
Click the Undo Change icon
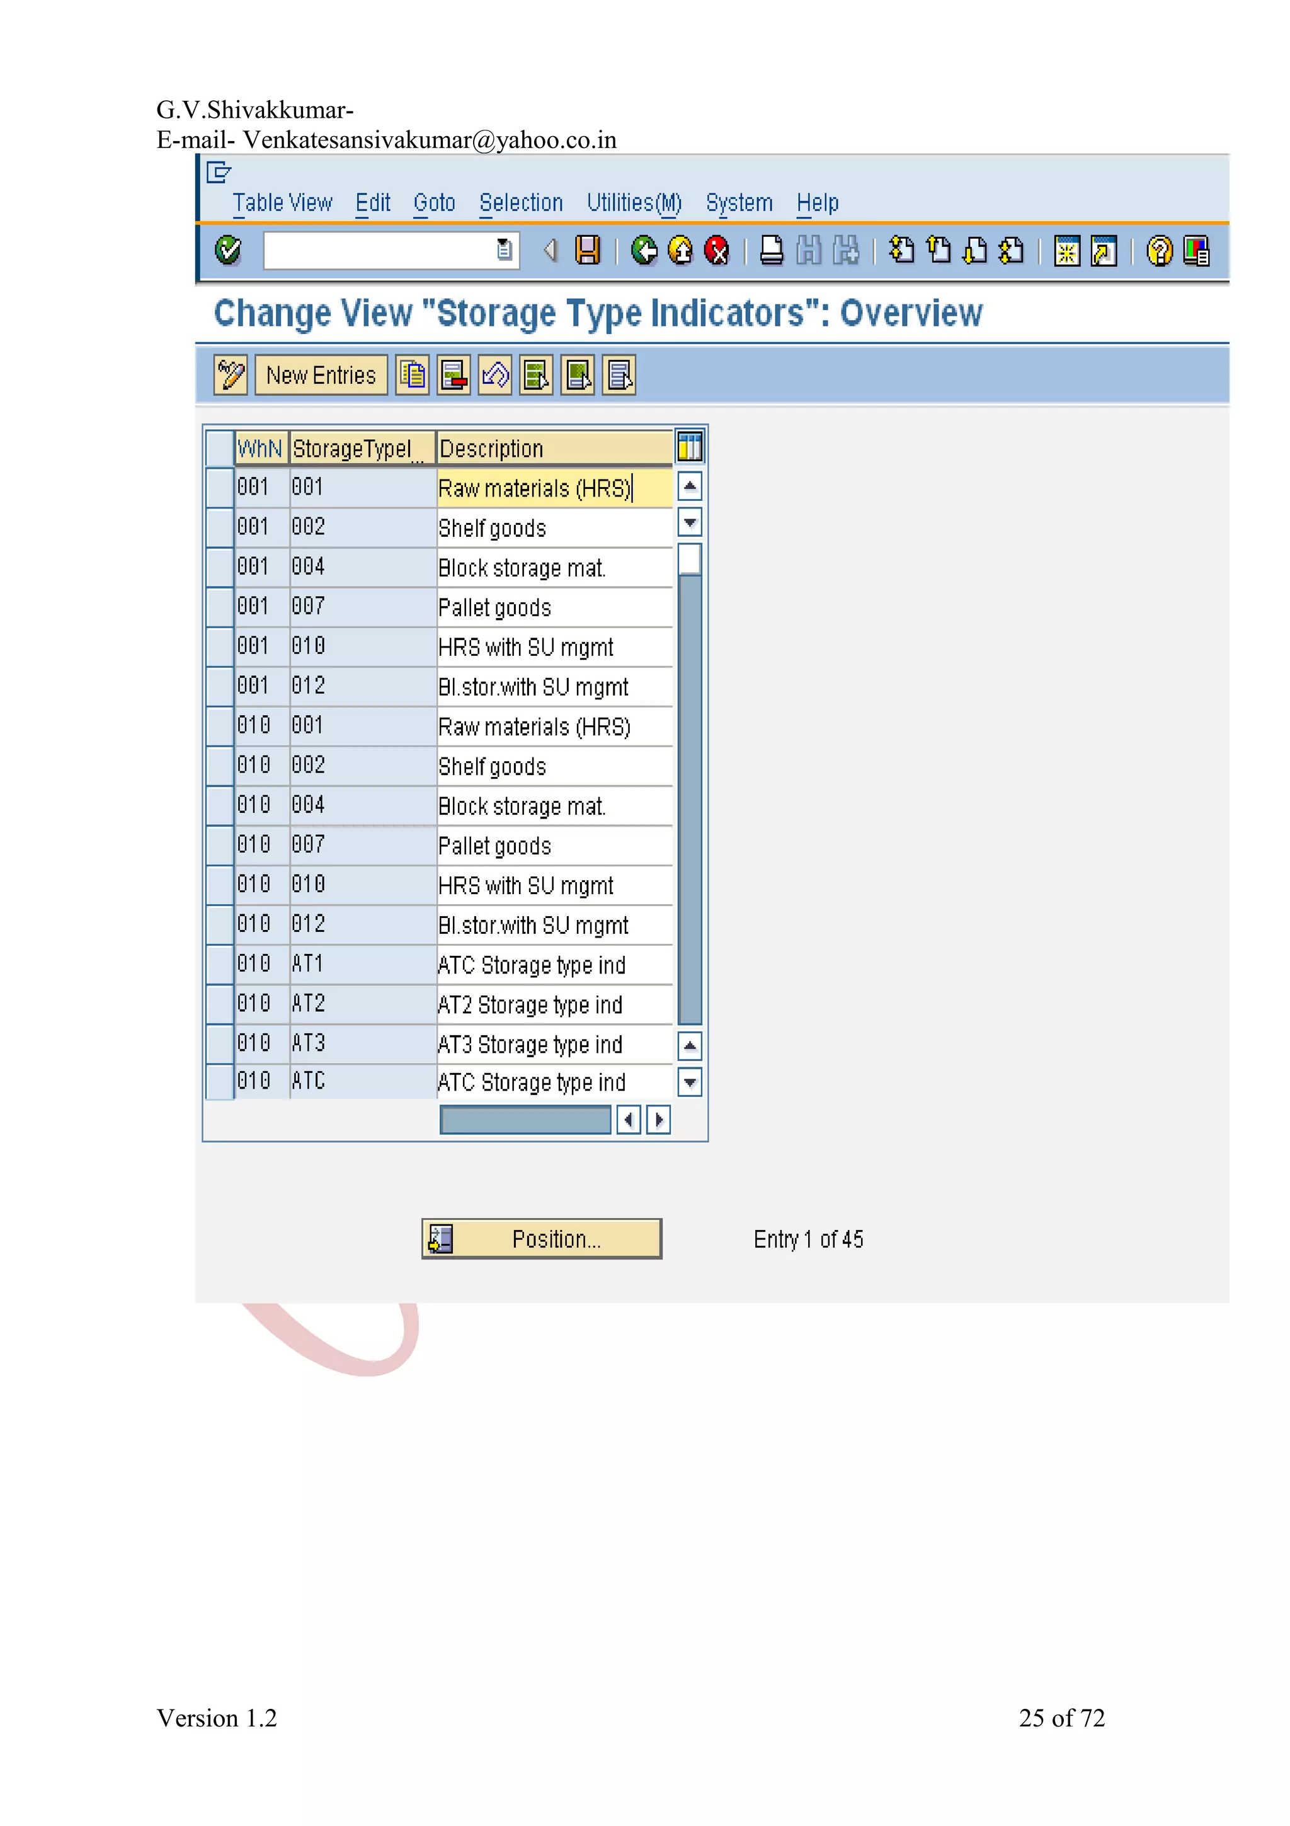tap(495, 374)
